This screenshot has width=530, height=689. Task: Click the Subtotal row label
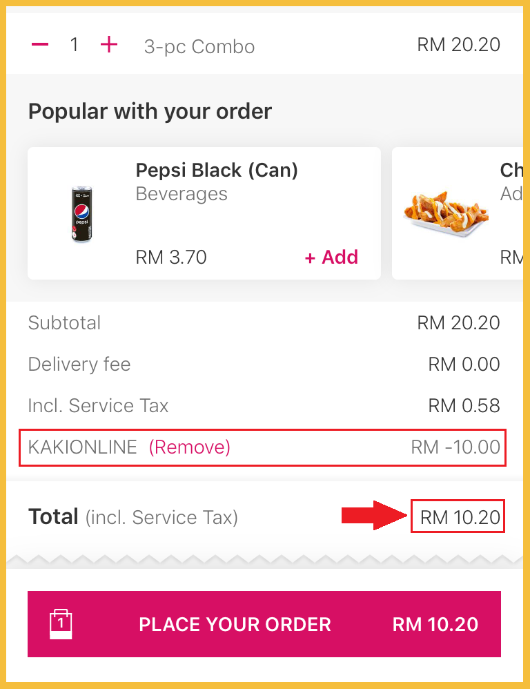(64, 323)
